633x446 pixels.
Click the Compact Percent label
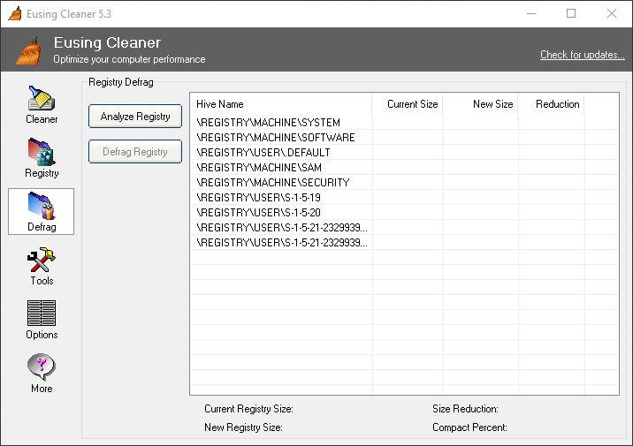pyautogui.click(x=470, y=427)
